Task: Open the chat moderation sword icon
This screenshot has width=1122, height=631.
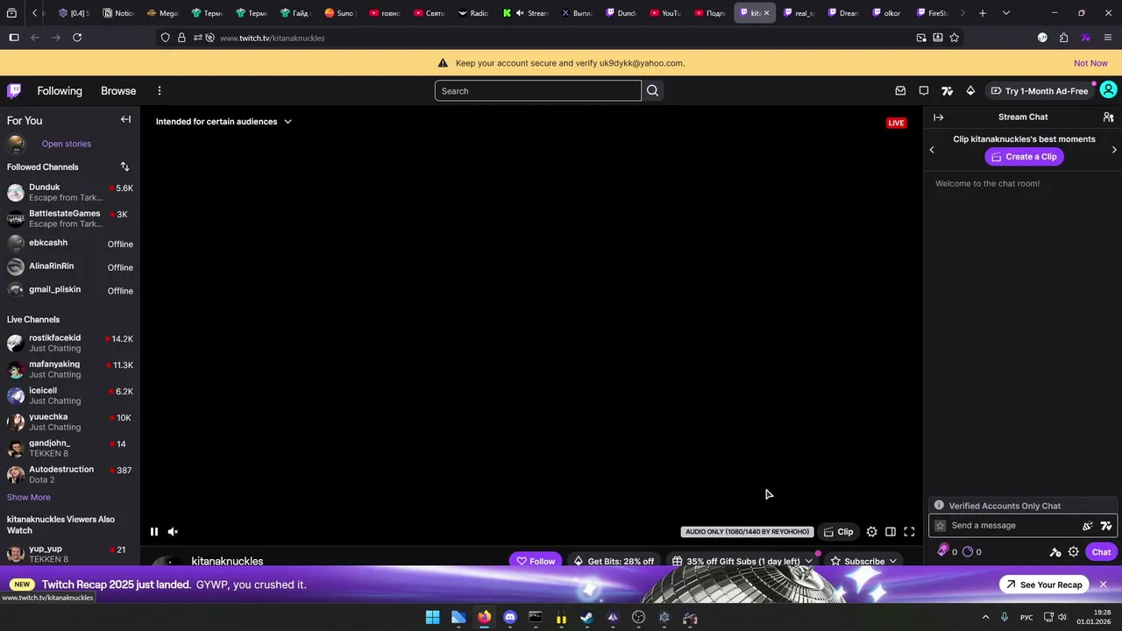Action: tap(1055, 552)
